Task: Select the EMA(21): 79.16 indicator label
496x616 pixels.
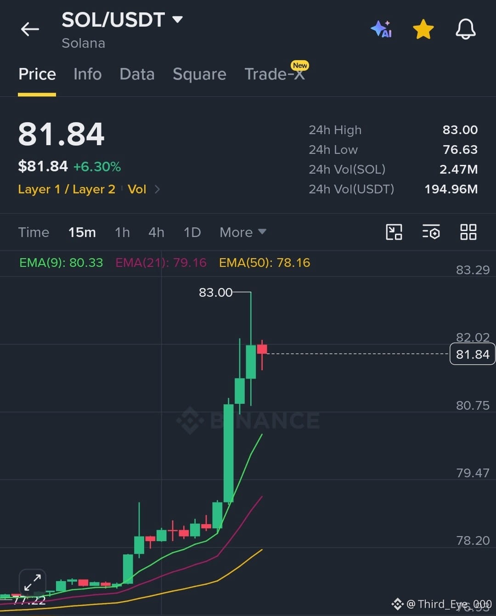Action: tap(161, 263)
